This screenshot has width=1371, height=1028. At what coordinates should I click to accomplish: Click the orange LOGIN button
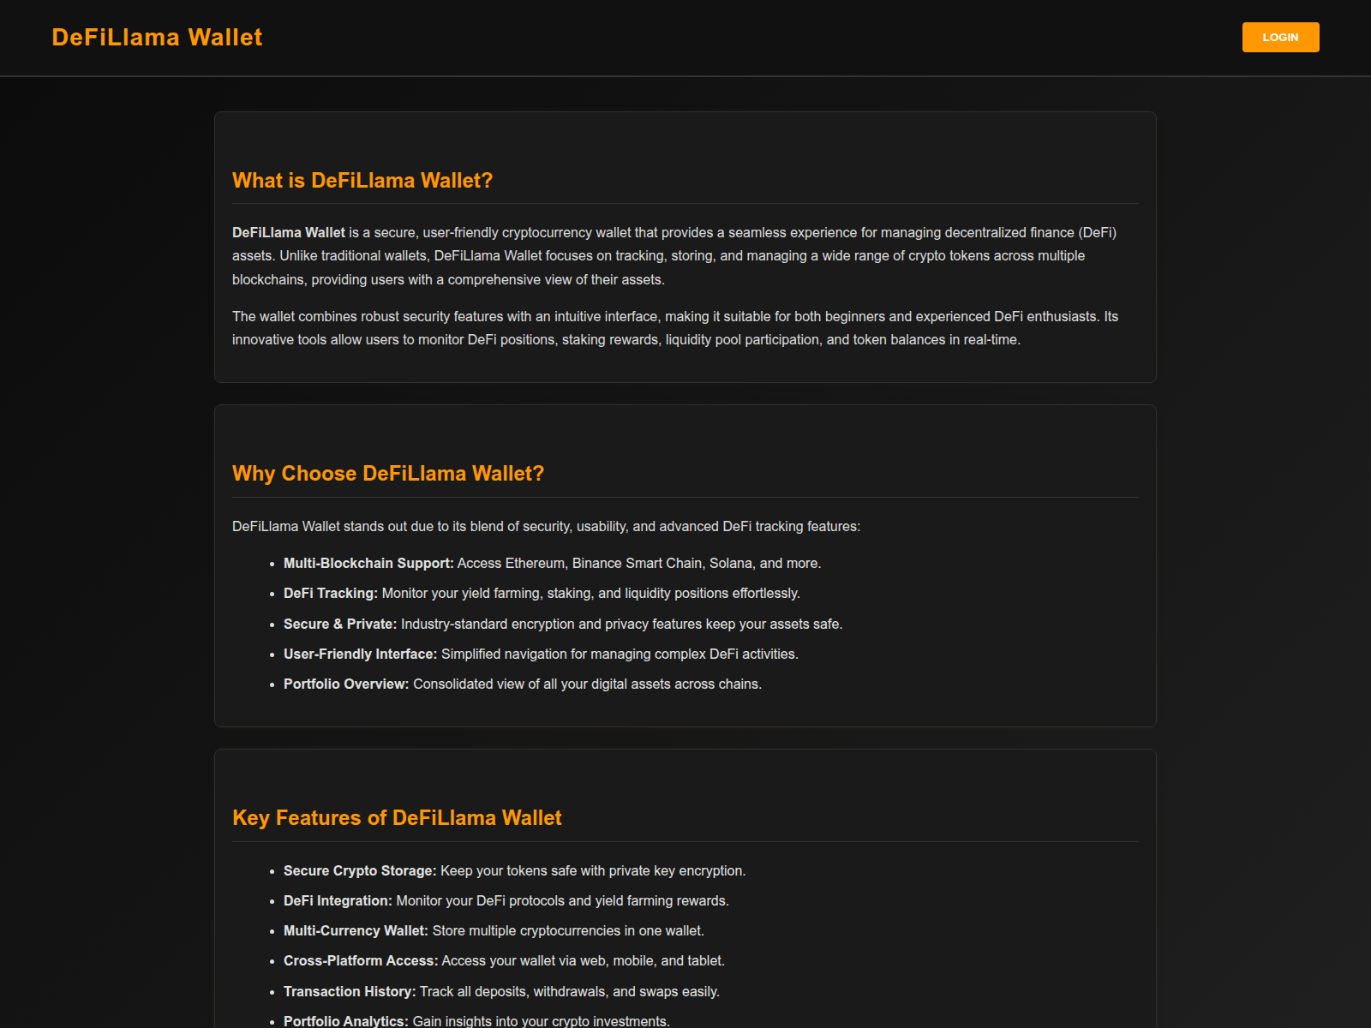click(1280, 37)
